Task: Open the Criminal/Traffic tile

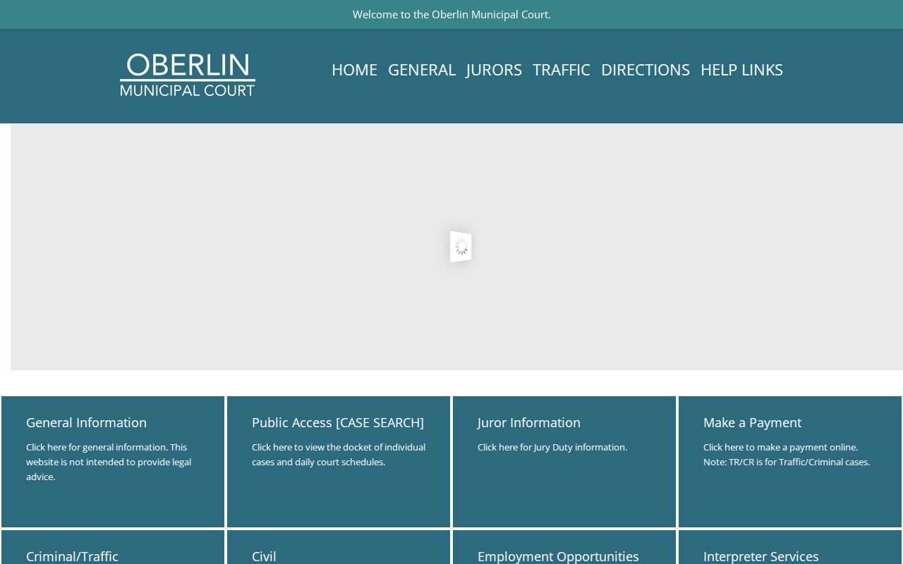Action: pos(113,548)
